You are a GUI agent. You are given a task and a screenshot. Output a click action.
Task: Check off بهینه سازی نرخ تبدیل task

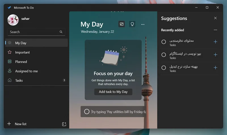pyautogui.click(x=164, y=68)
